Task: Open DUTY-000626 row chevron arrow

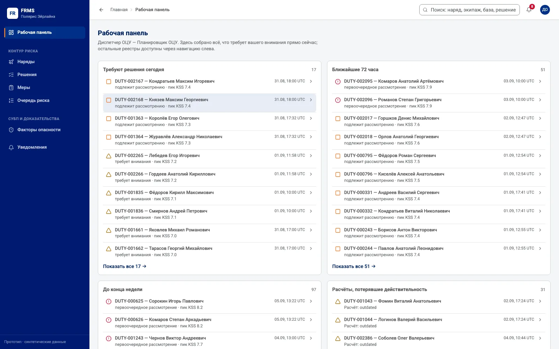Action: 311,320
